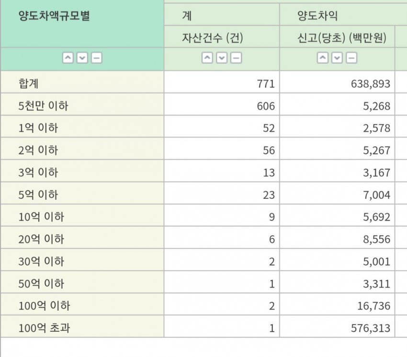Image resolution: width=407 pixels, height=357 pixels.
Task: Sort 신고(당초) column ascending with up arrow
Action: [x=323, y=58]
